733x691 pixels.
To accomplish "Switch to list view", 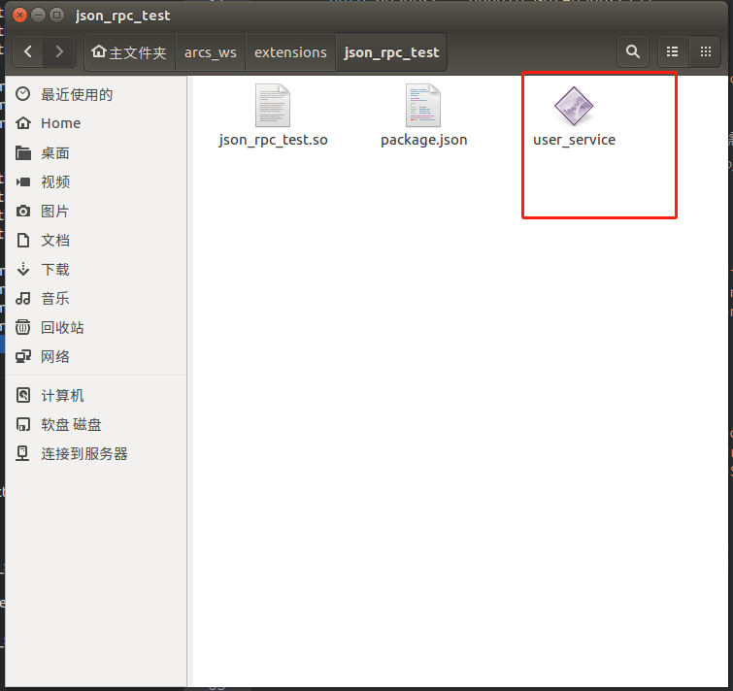I will point(672,51).
